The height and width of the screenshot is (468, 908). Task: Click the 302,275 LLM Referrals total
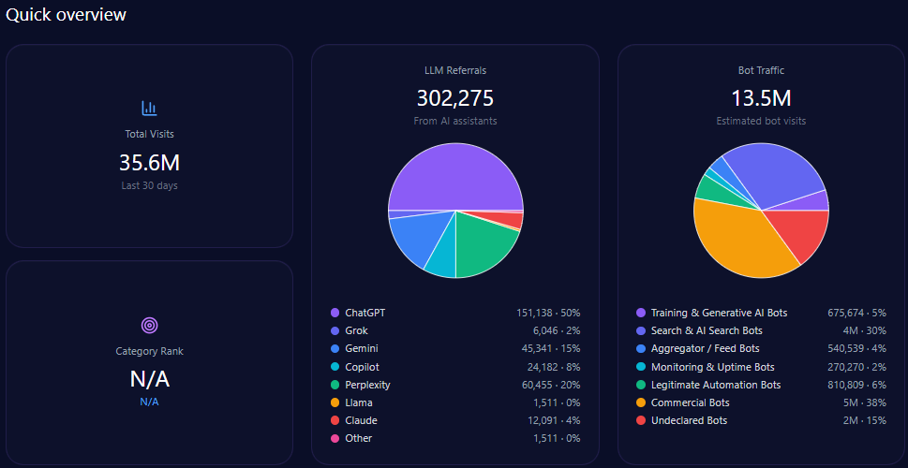click(454, 98)
